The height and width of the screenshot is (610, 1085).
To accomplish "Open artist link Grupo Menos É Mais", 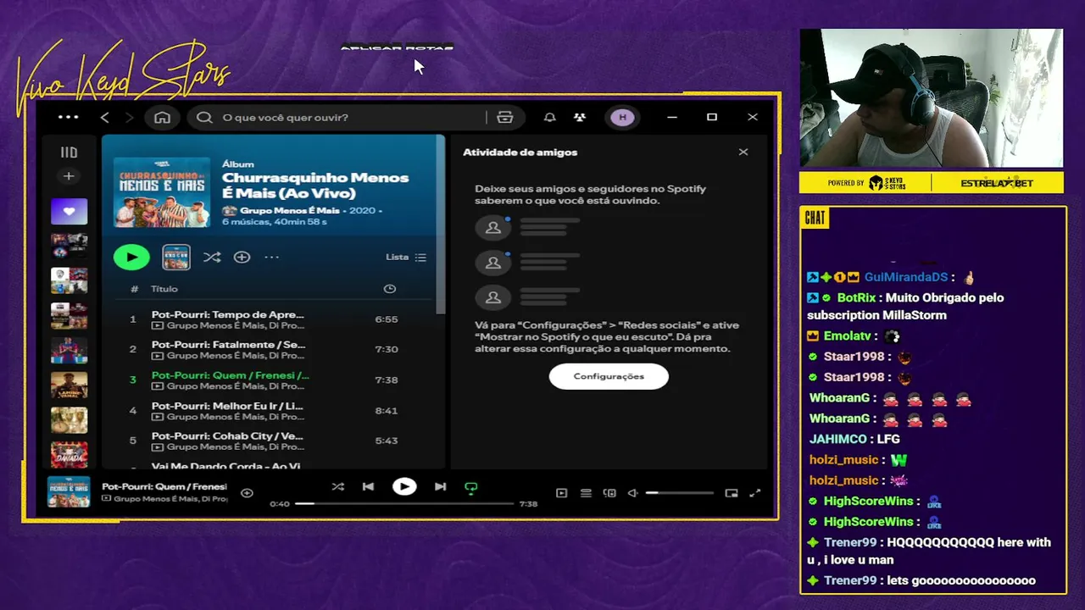I will (x=289, y=210).
